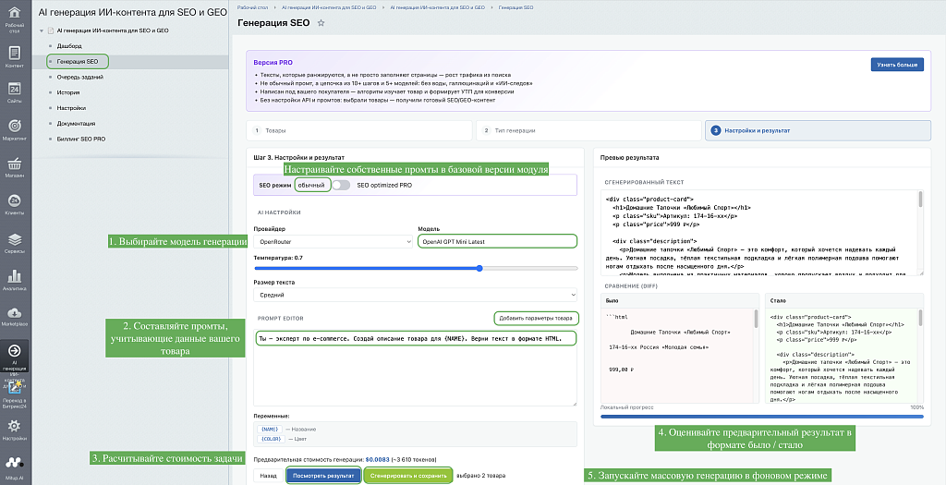Open the Магазин basket icon

[x=15, y=163]
